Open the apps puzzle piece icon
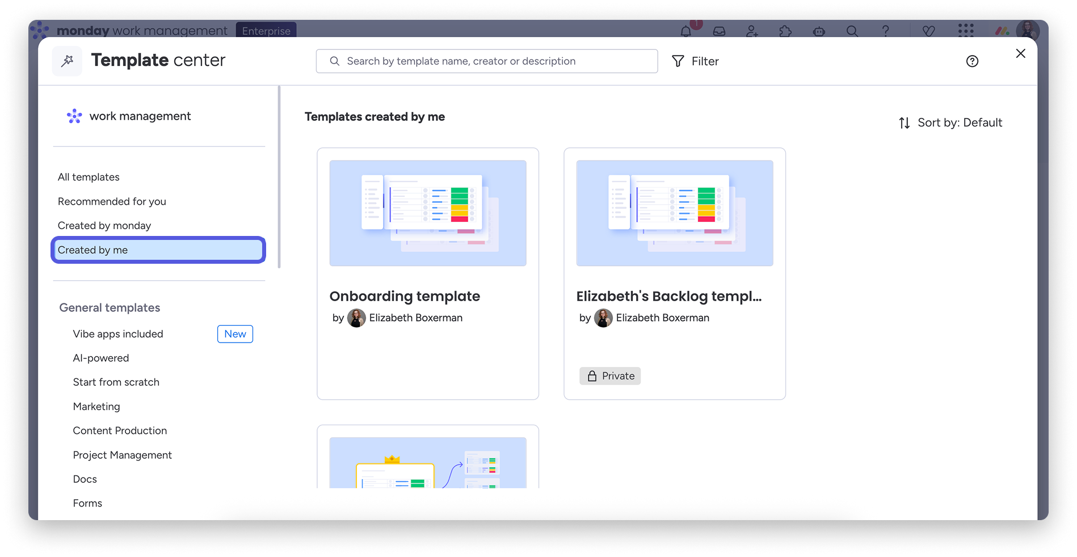The width and height of the screenshot is (1077, 557). (x=785, y=31)
